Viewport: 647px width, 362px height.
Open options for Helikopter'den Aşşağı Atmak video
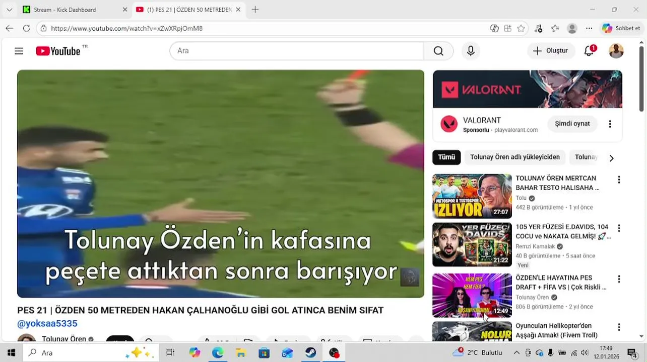[619, 328]
